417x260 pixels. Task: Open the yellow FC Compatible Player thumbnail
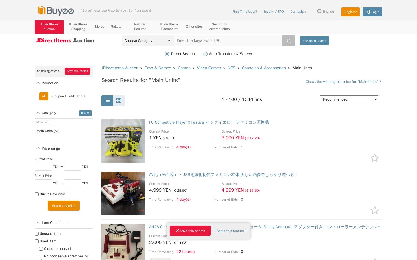click(x=123, y=141)
